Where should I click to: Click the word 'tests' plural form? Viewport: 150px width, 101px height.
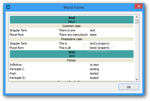click(93, 35)
